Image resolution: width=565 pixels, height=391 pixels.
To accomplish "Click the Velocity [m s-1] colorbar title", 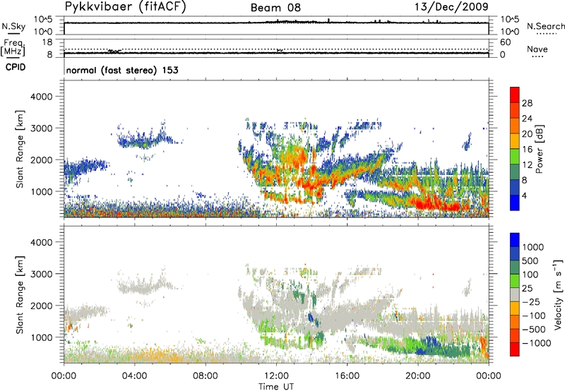I will pyautogui.click(x=558, y=294).
